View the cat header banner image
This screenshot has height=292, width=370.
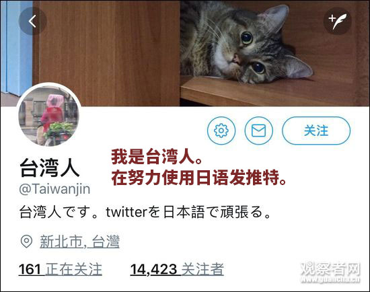(185, 53)
